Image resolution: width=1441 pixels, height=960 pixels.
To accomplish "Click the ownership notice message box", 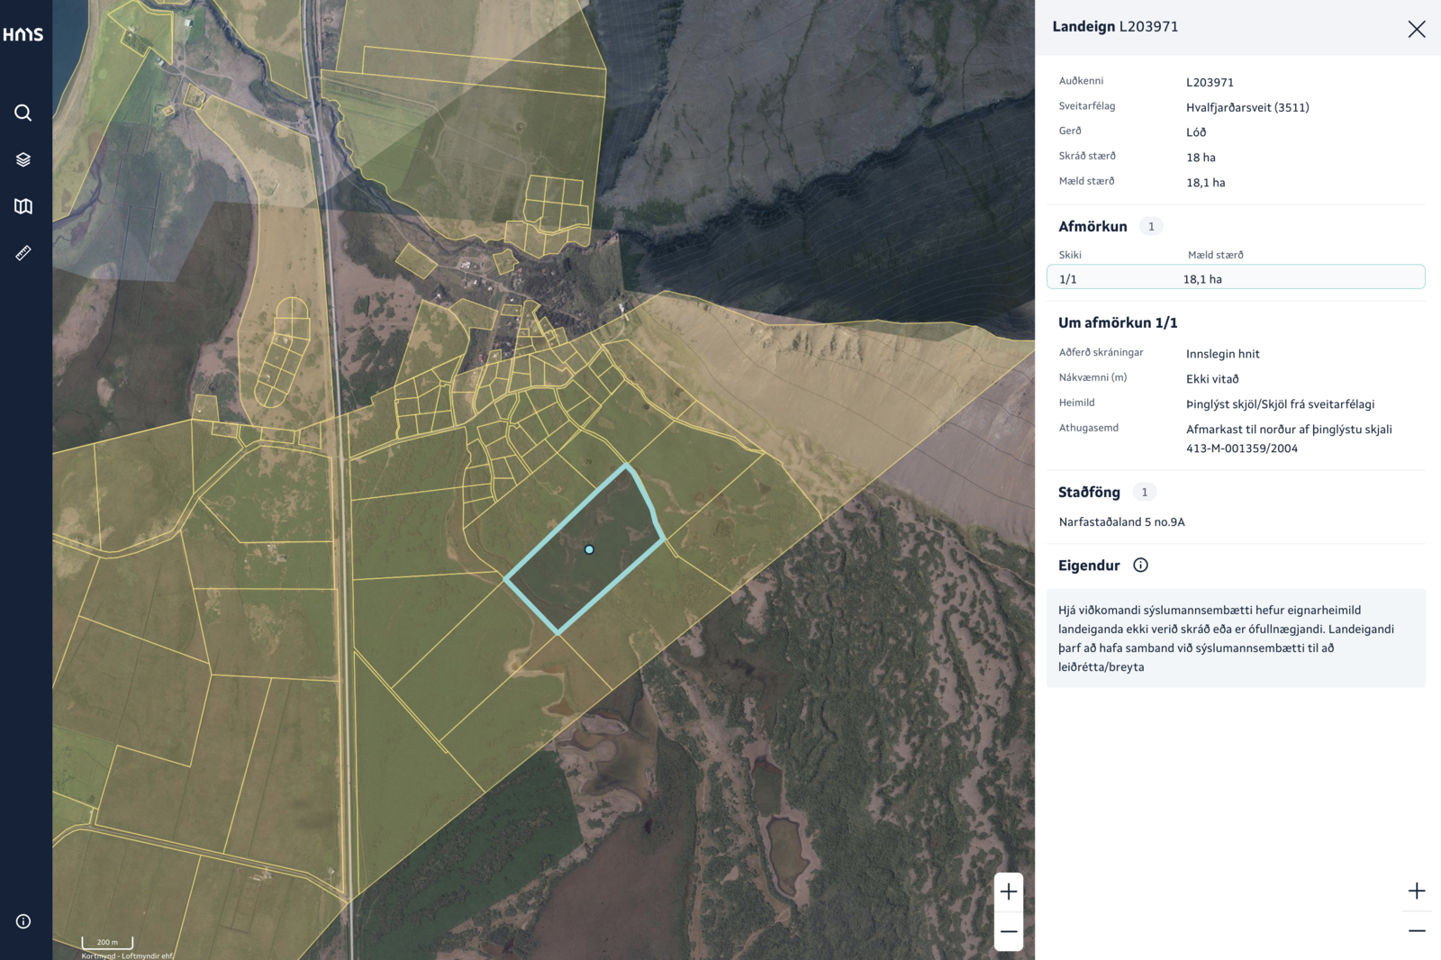I will click(1236, 638).
